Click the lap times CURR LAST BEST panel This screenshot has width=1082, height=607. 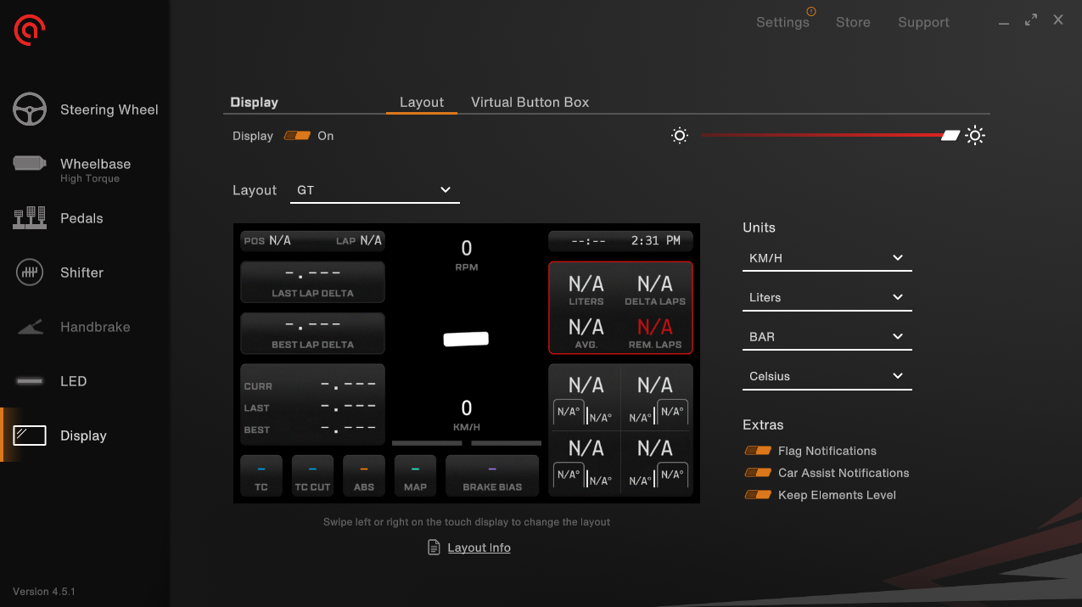point(312,405)
